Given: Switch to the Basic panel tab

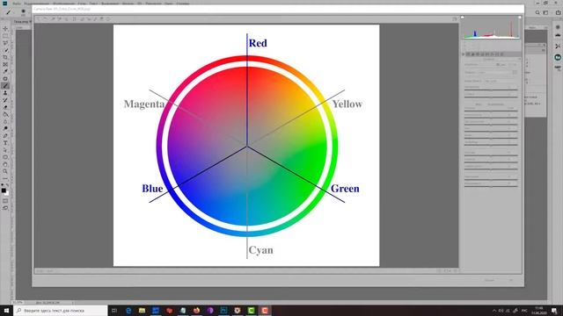Looking at the screenshot, I should (468, 54).
